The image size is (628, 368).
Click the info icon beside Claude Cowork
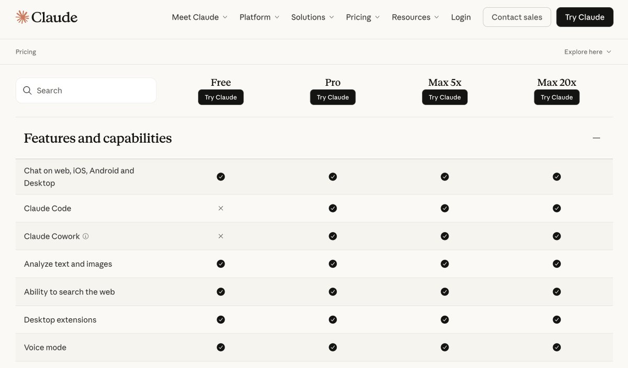tap(85, 236)
